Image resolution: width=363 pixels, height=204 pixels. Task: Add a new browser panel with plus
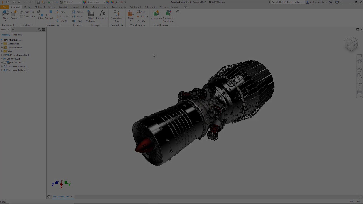tap(12, 29)
